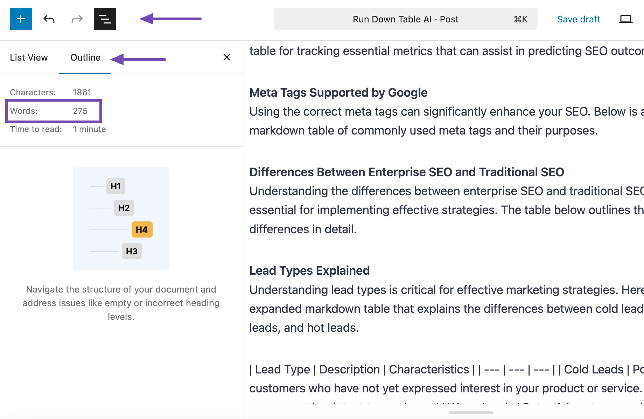Viewport: 644px width, 419px height.
Task: Open the laptop preview icon
Action: pos(625,19)
